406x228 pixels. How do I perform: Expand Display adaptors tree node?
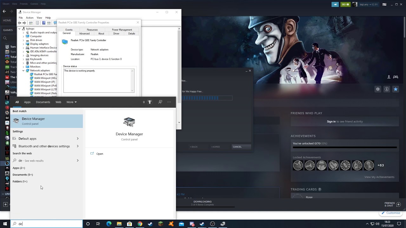(x=23, y=44)
